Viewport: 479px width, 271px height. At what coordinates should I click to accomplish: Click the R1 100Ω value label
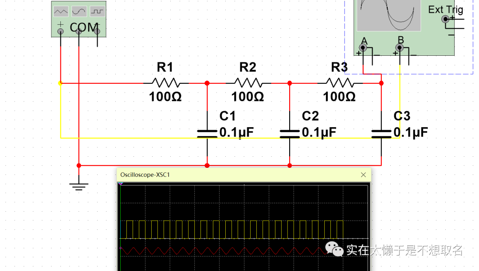pyautogui.click(x=165, y=97)
